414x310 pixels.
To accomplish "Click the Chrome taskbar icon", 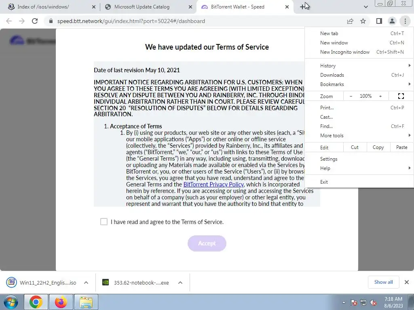I will (36, 302).
